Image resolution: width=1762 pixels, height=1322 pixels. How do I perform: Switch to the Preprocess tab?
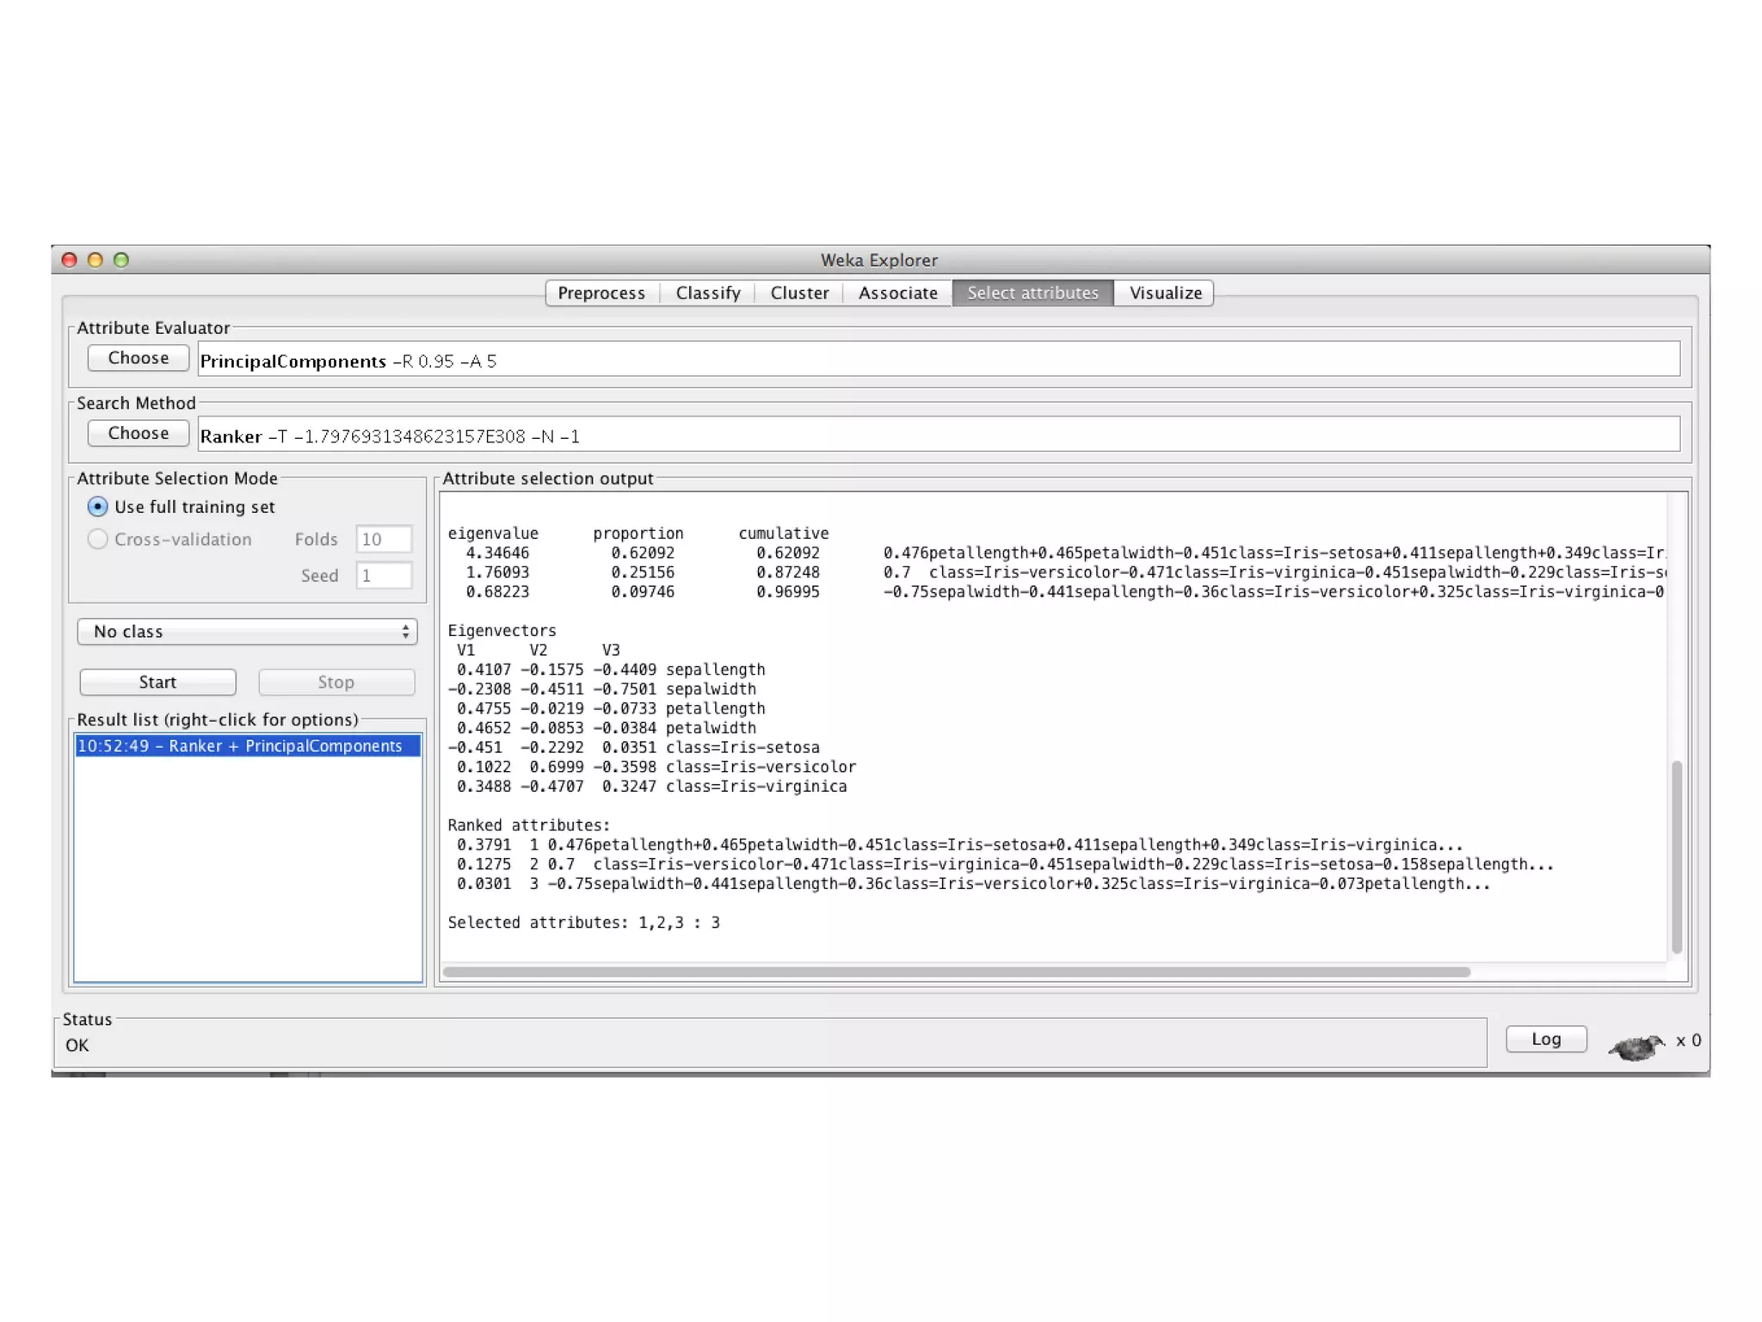coord(601,293)
